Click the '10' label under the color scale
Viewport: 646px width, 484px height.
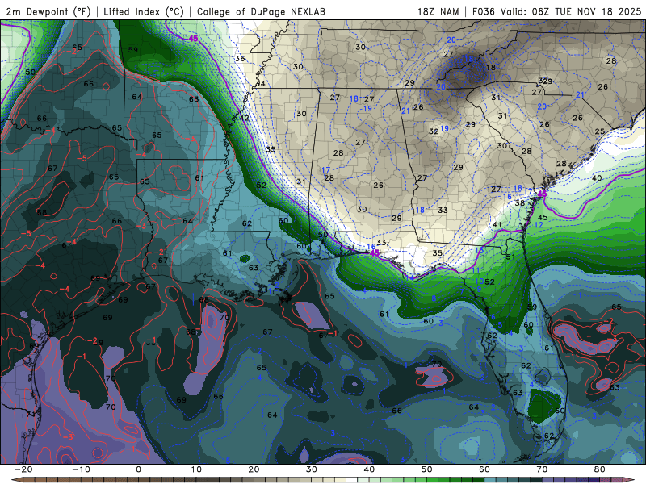[196, 469]
